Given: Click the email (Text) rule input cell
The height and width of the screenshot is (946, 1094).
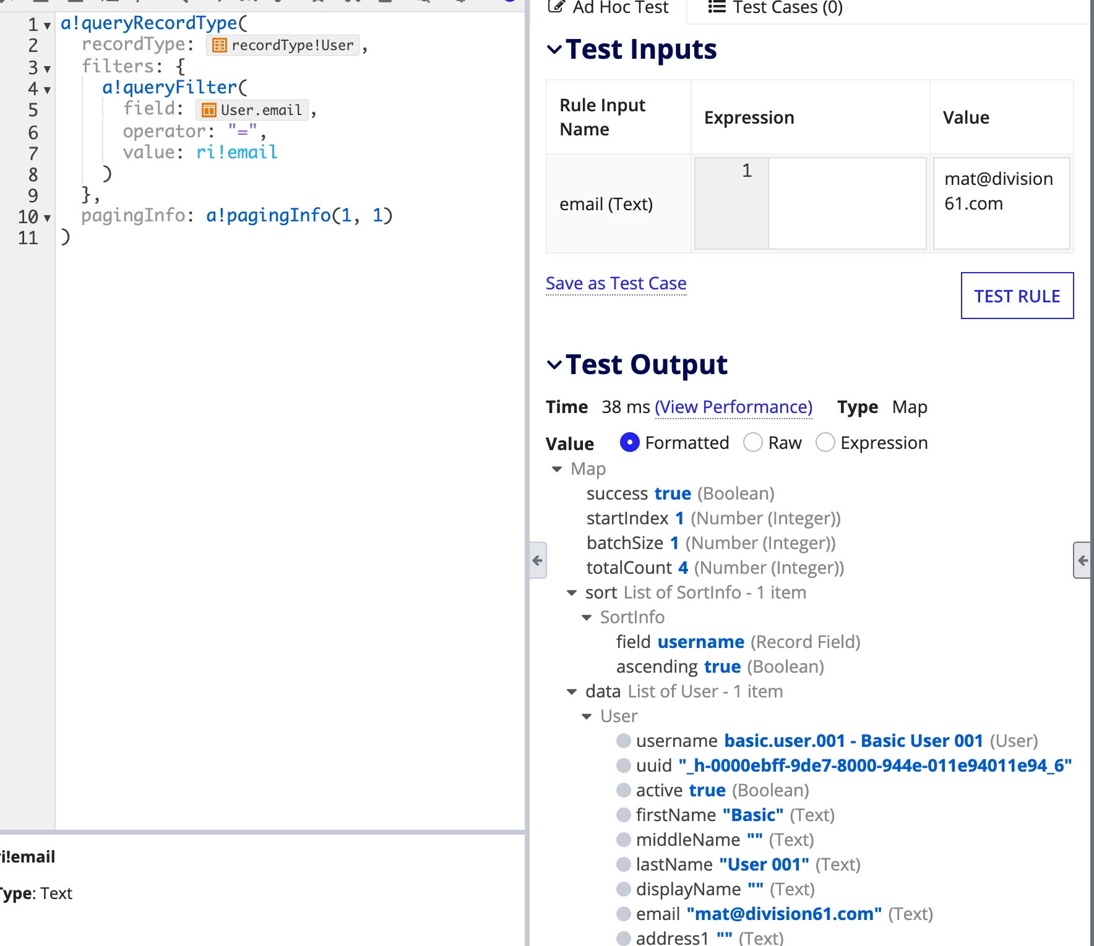Looking at the screenshot, I should click(x=618, y=203).
